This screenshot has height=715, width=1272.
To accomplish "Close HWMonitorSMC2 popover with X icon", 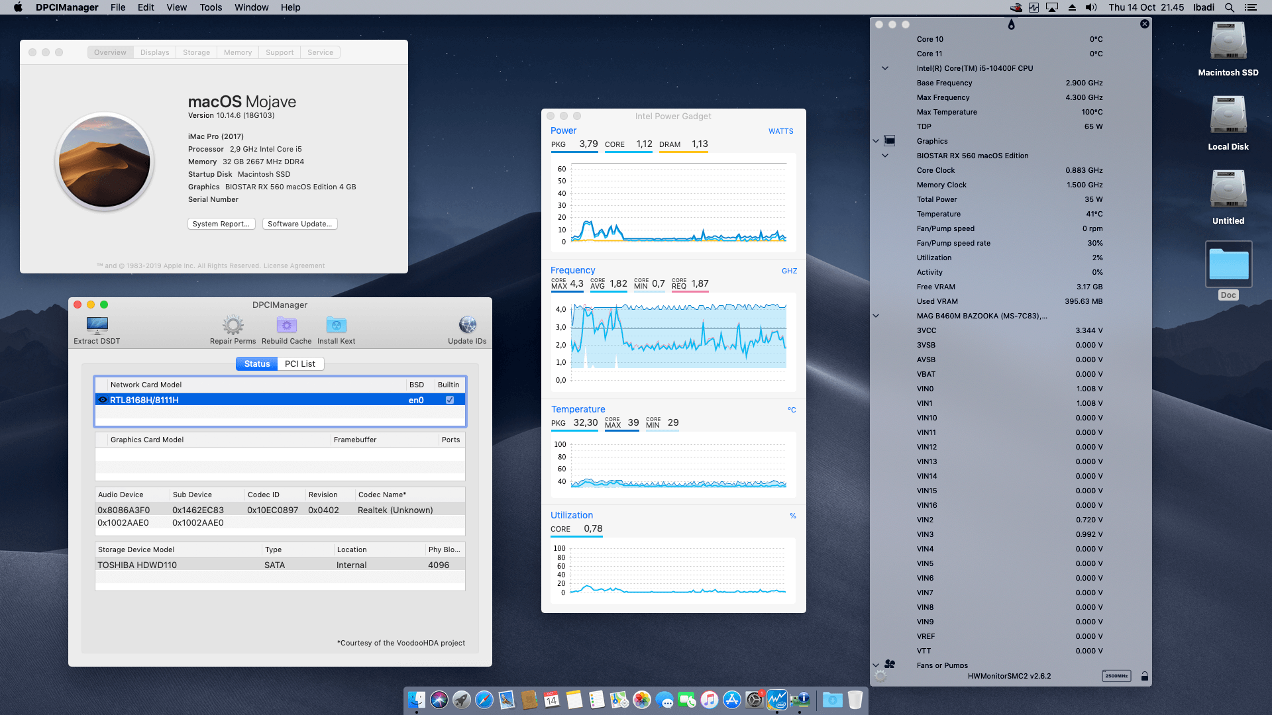I will click(1144, 24).
